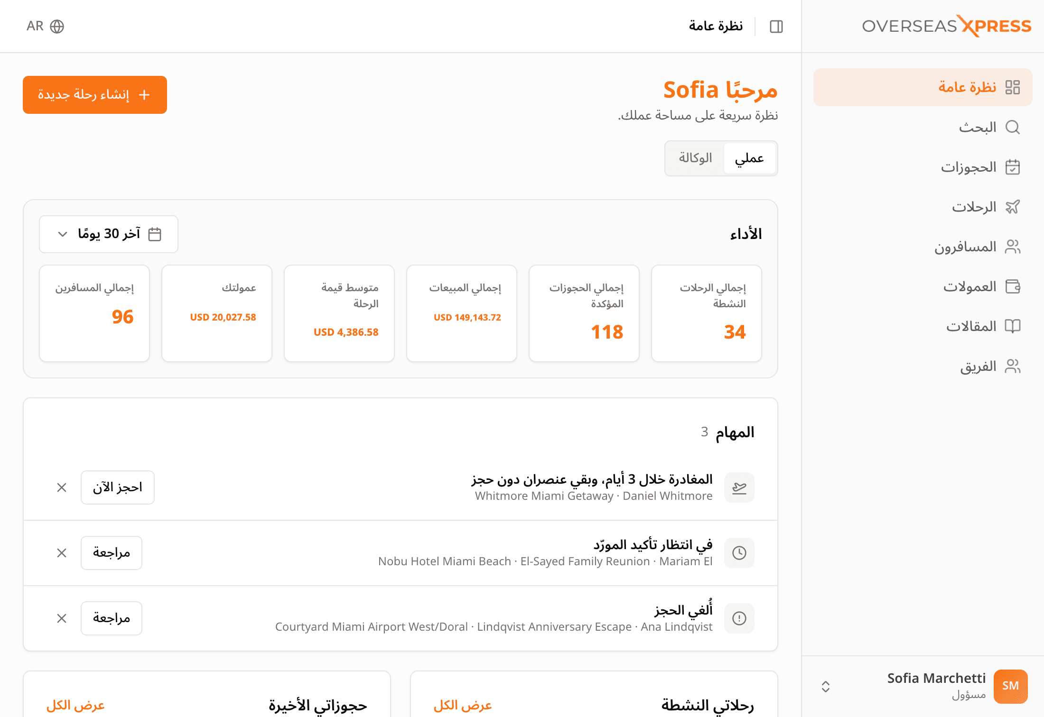Click the clock icon for Nobu Hotel task
Screen dimensions: 1044x717
[x=739, y=553]
